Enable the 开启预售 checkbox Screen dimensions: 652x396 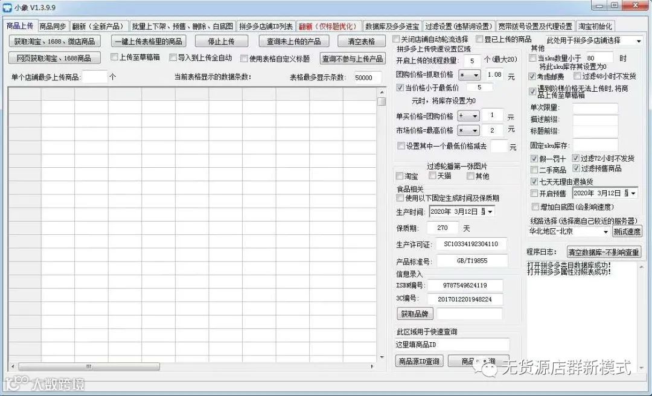coord(534,193)
